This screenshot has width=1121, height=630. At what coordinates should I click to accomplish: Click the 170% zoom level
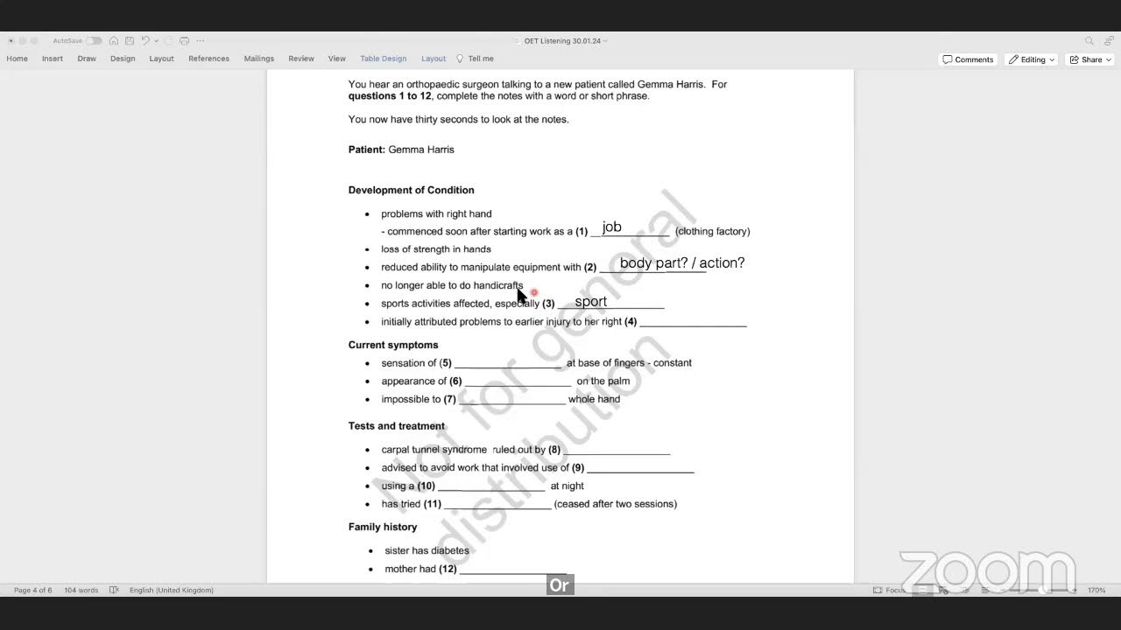[x=1096, y=591]
